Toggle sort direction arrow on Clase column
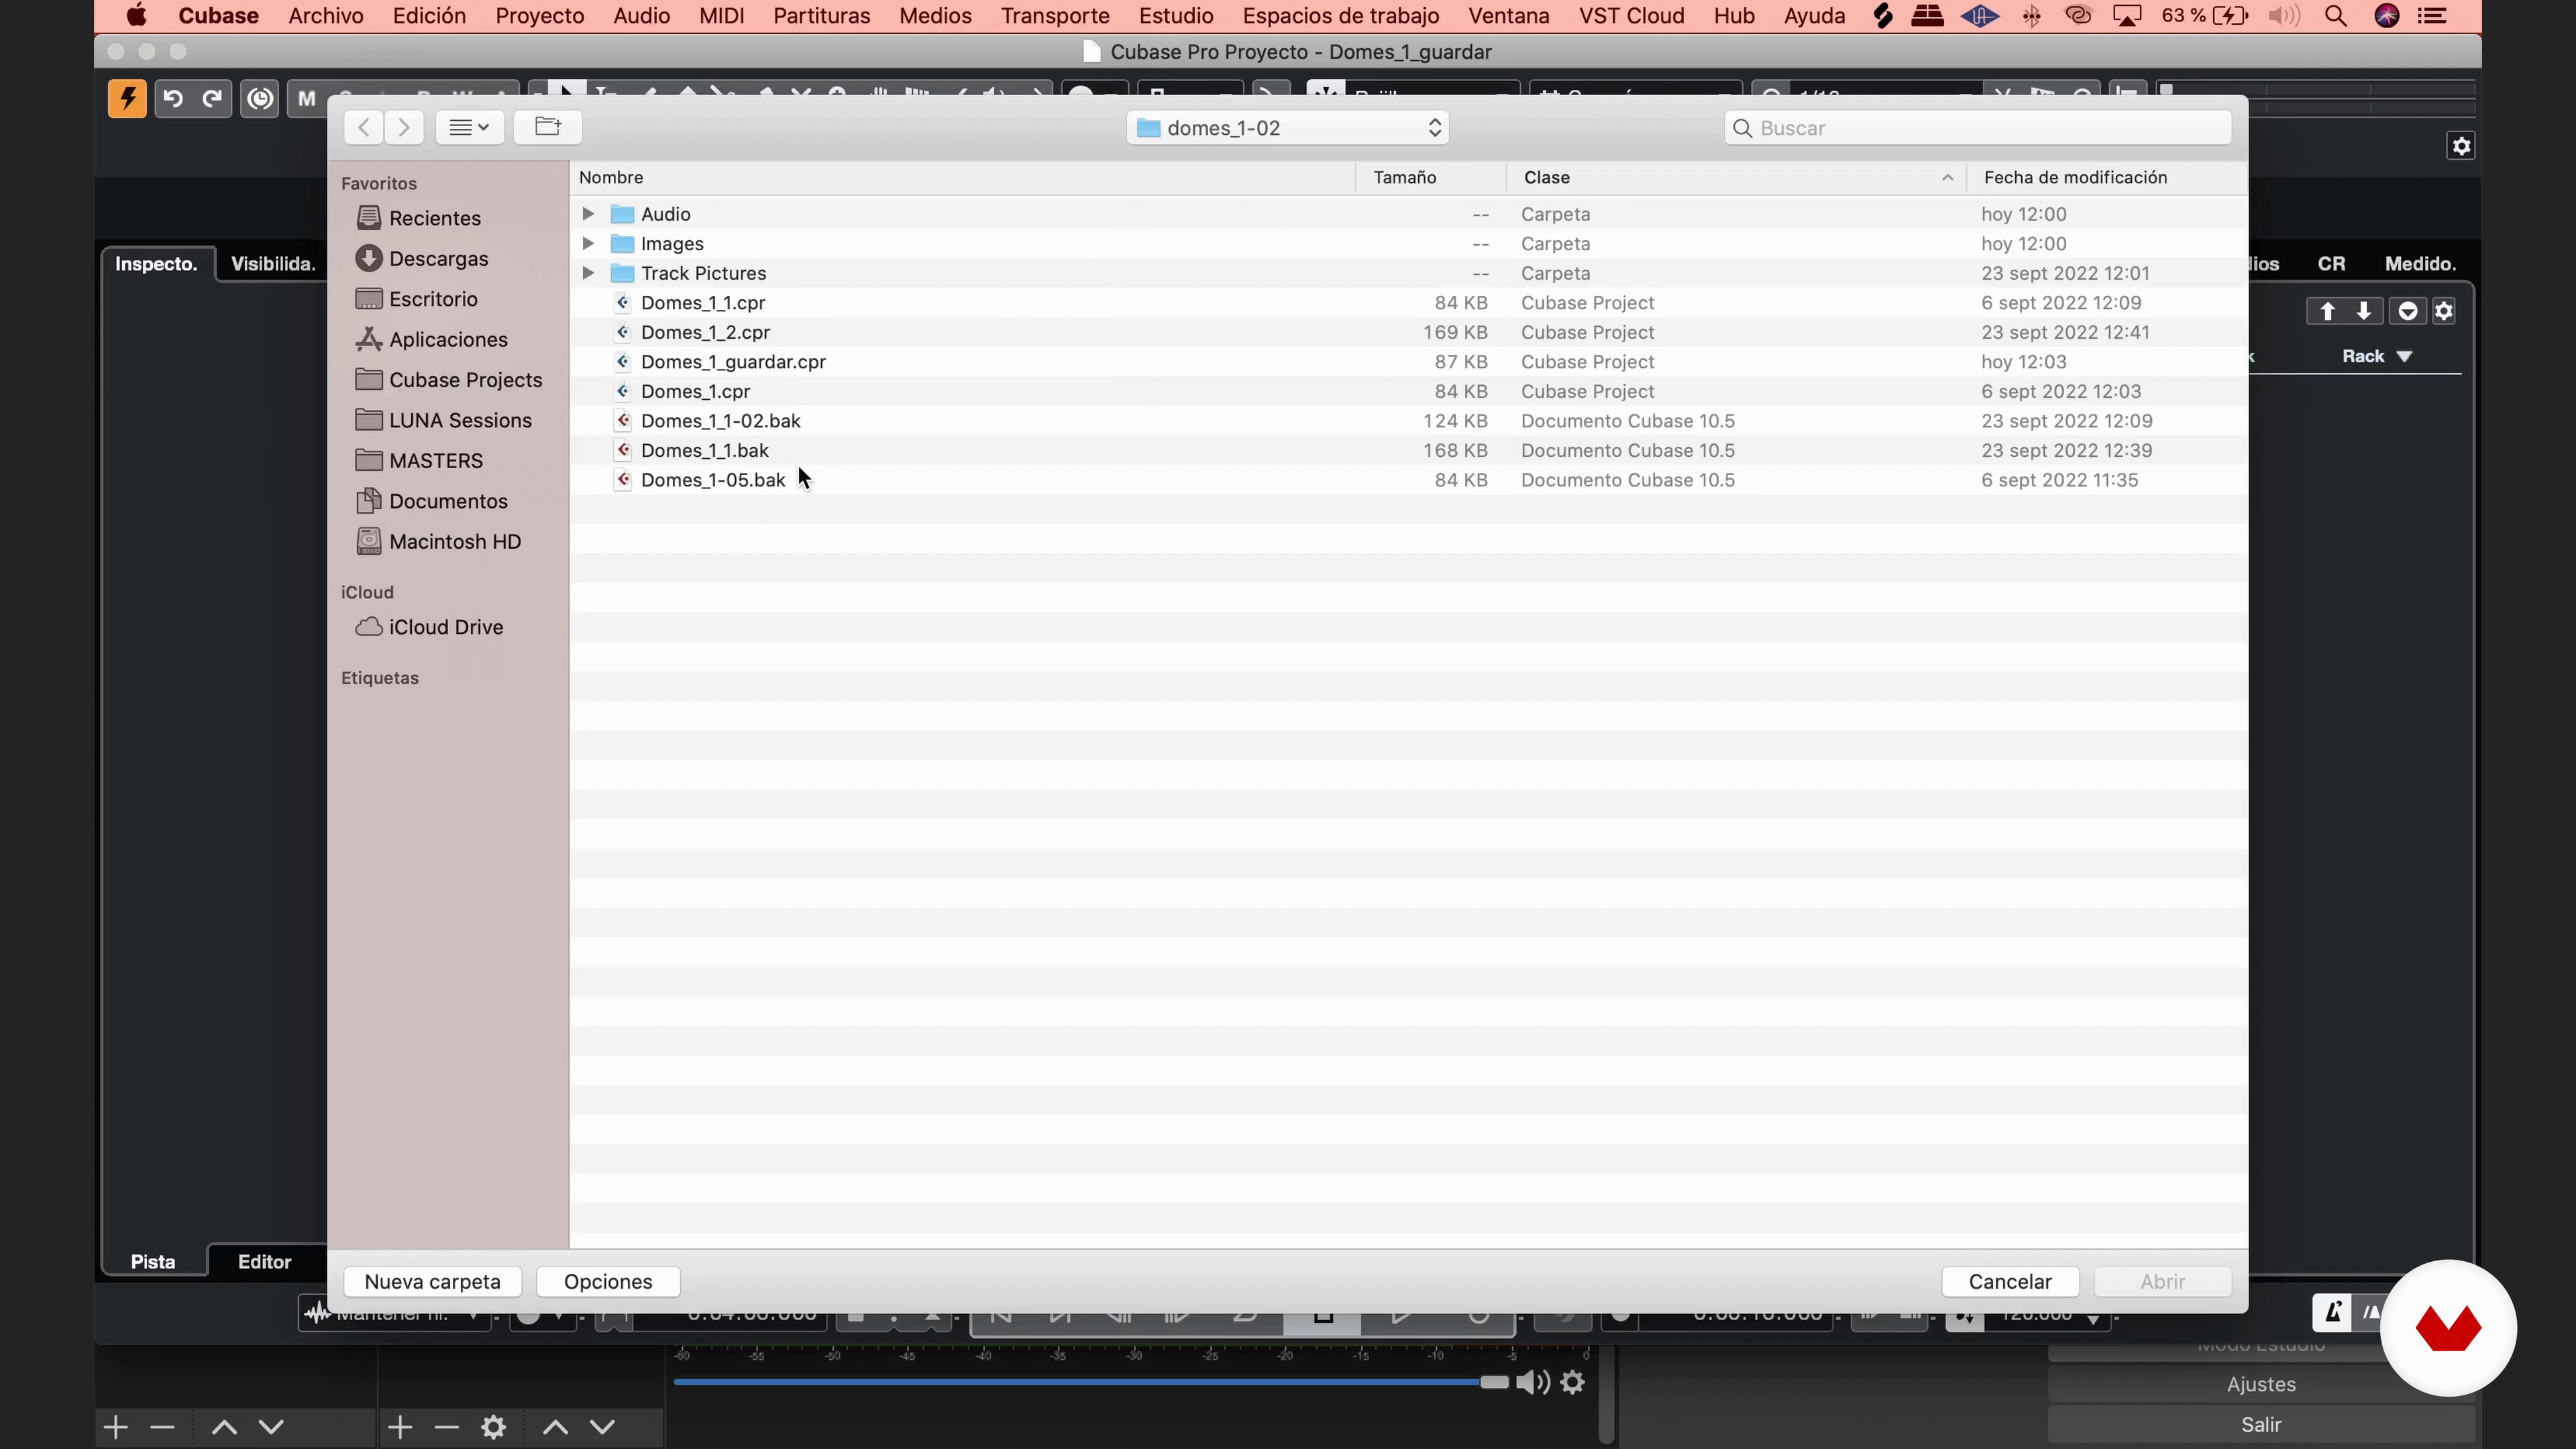 point(1947,178)
